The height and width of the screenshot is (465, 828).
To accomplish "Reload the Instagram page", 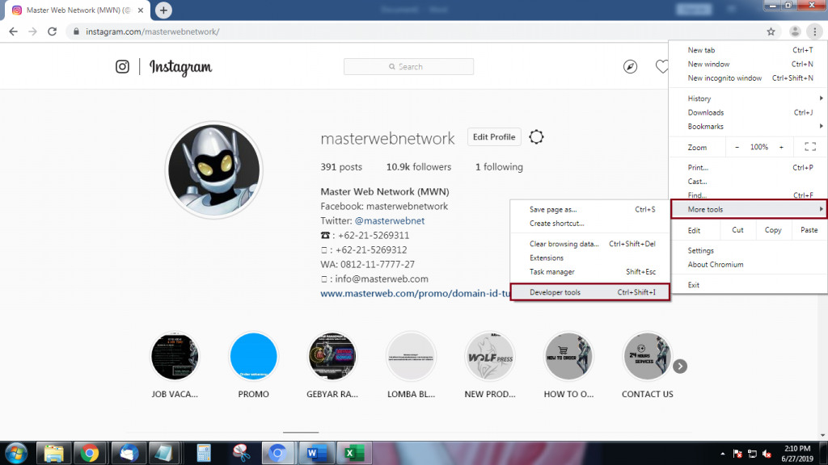I will coord(53,31).
